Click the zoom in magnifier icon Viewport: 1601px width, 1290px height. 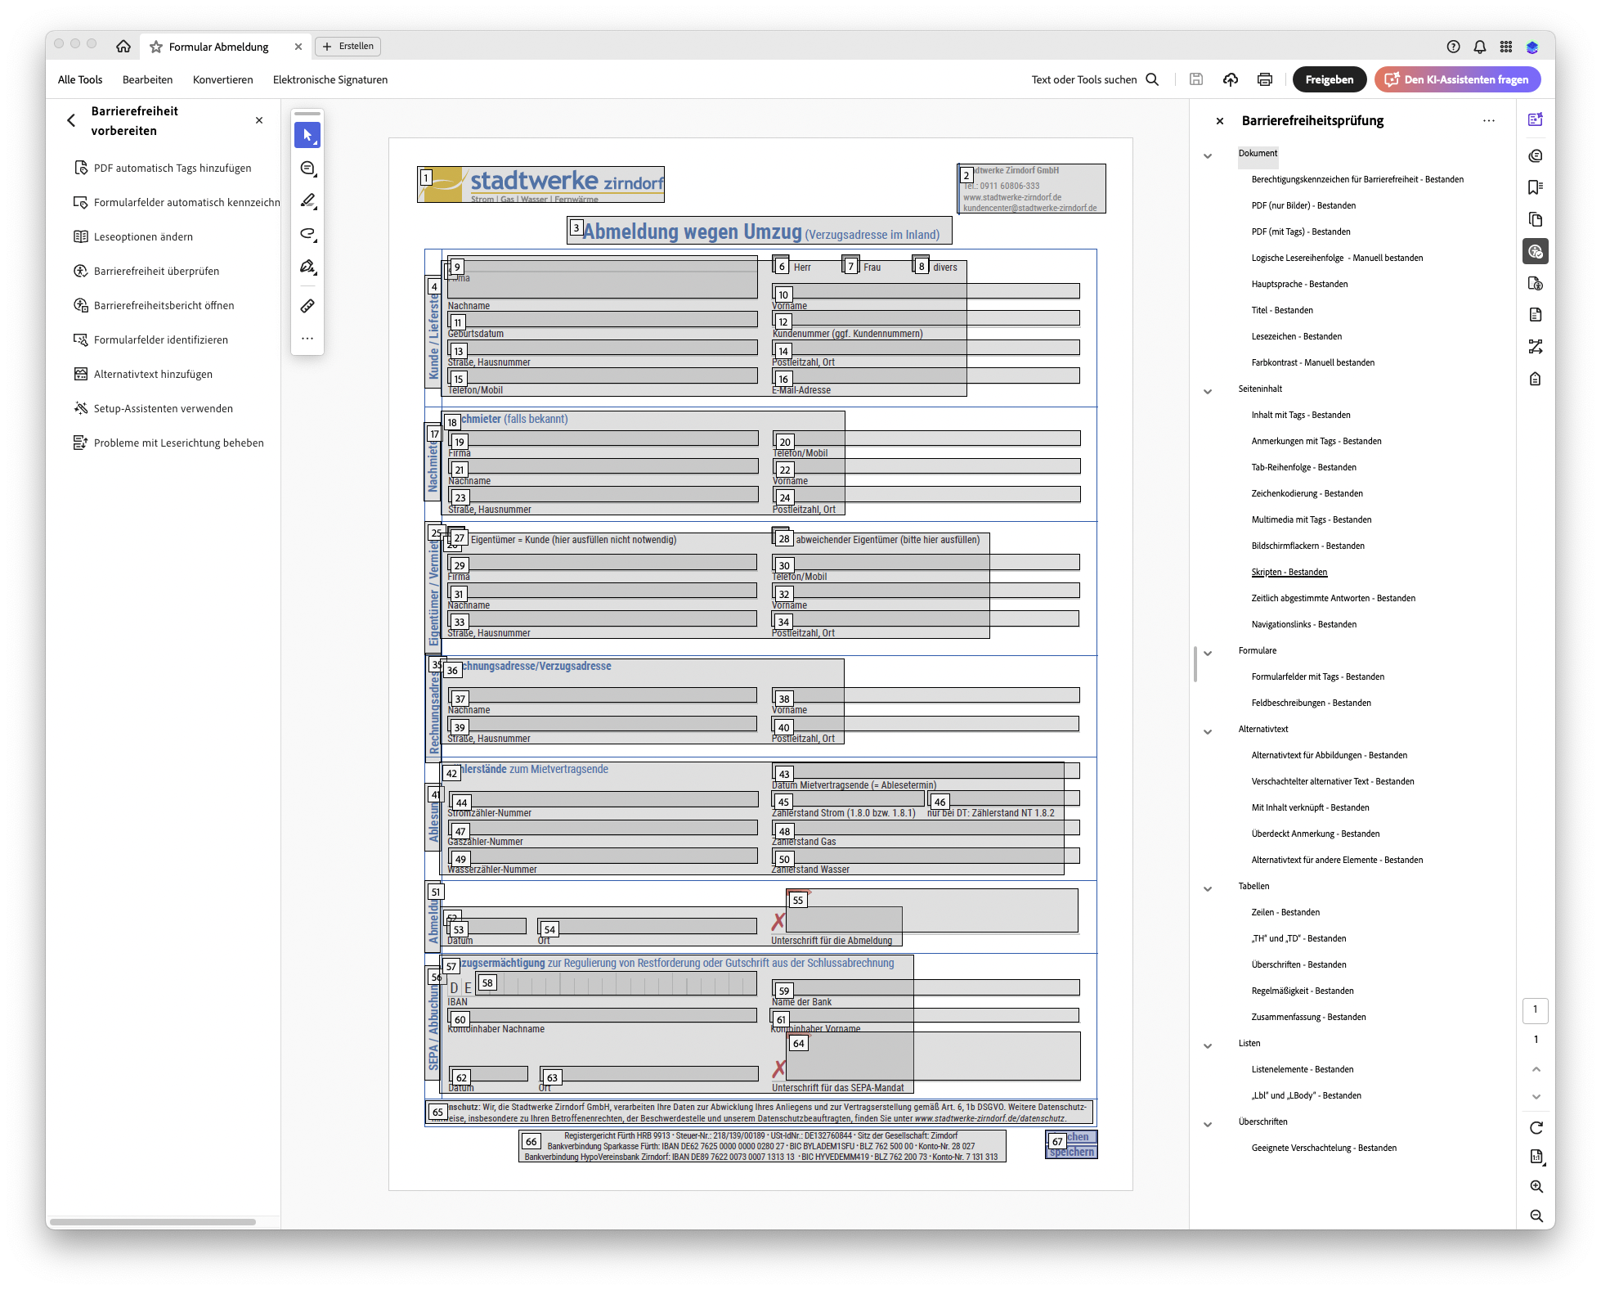click(x=1536, y=1186)
